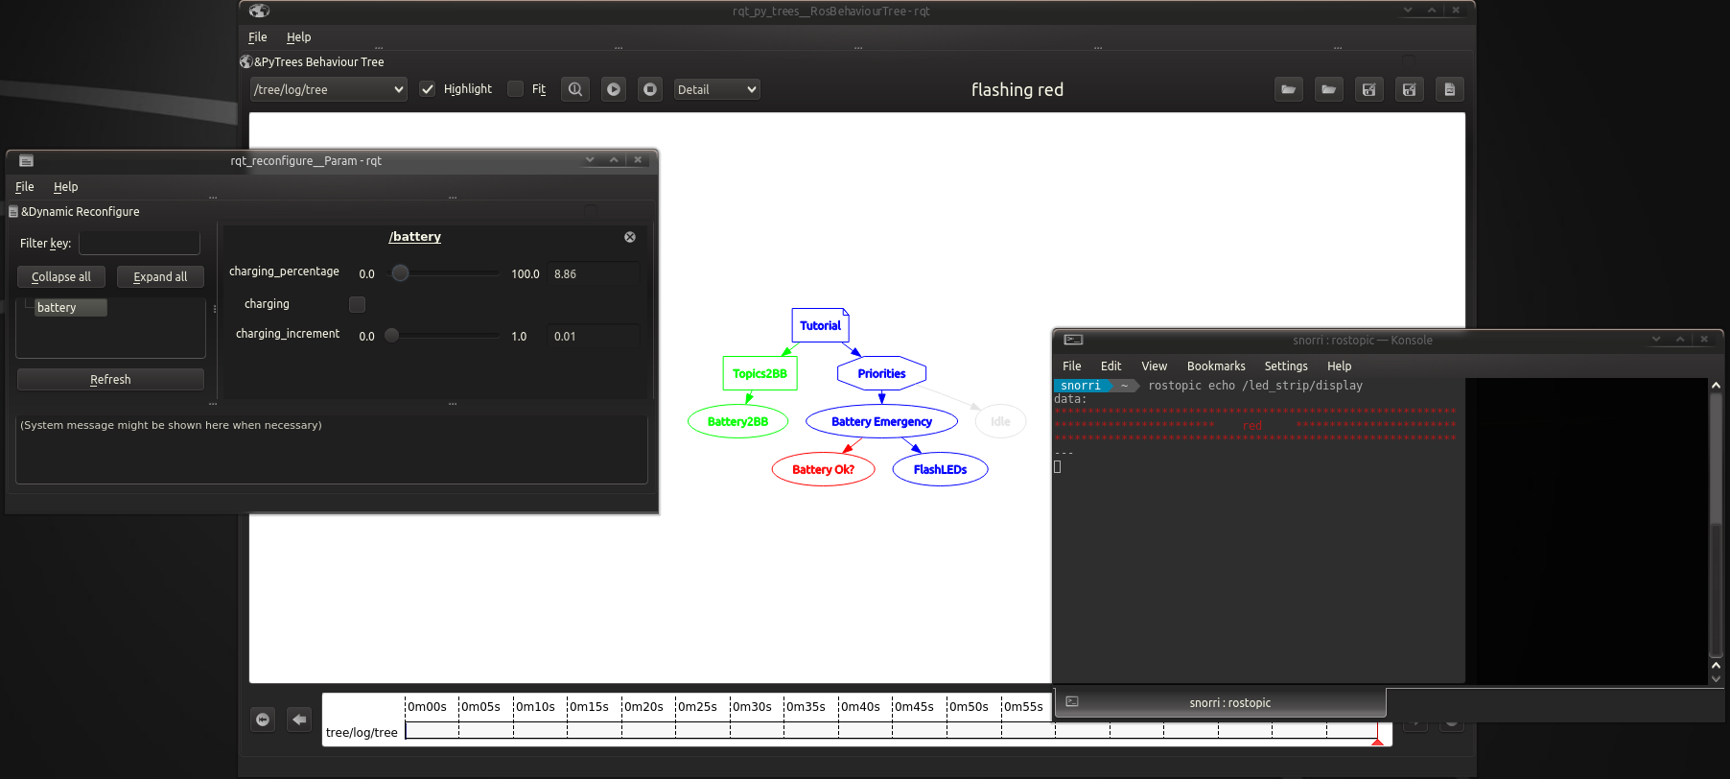The image size is (1730, 779).
Task: Enable the Fit checkbox
Action: pyautogui.click(x=516, y=89)
